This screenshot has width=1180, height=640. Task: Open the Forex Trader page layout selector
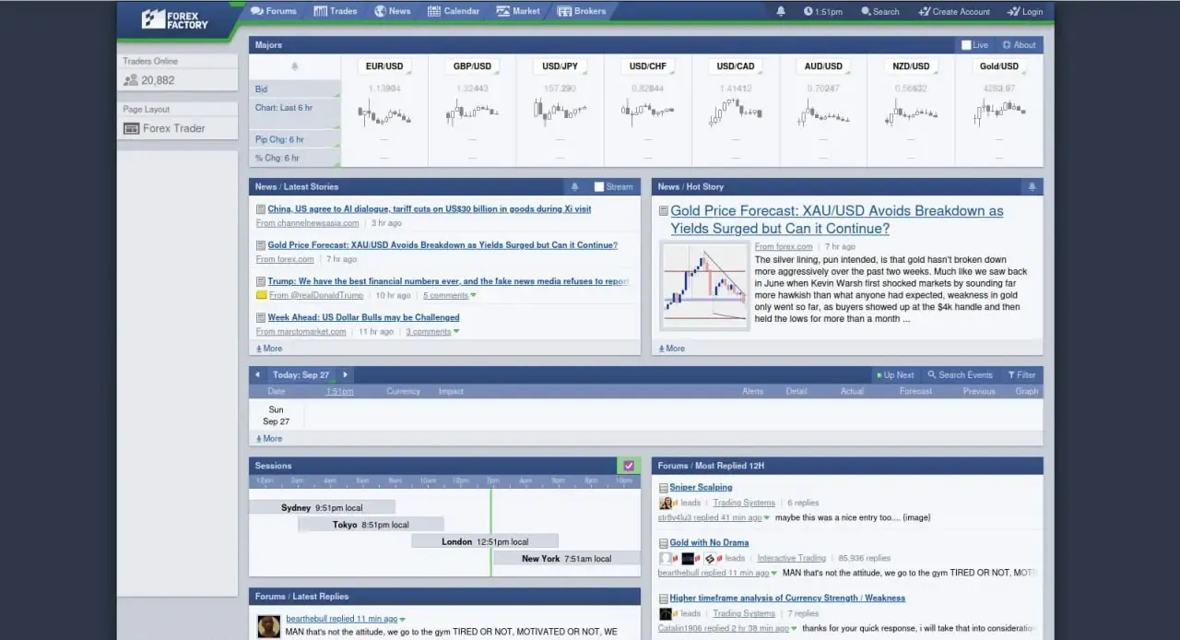pos(177,128)
